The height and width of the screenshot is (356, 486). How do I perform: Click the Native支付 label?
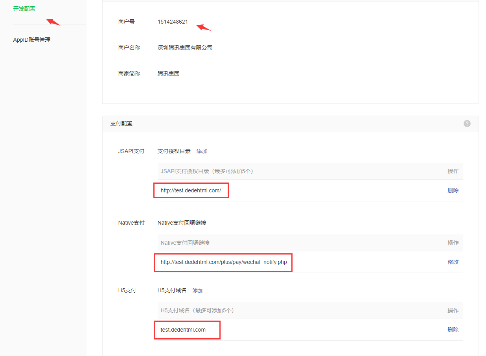[x=131, y=223]
